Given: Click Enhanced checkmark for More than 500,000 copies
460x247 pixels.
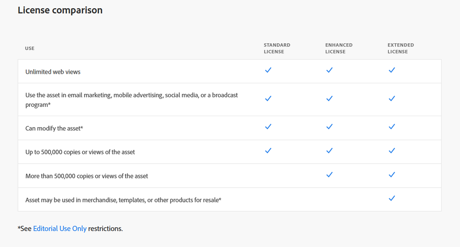Looking at the screenshot, I should tap(329, 175).
